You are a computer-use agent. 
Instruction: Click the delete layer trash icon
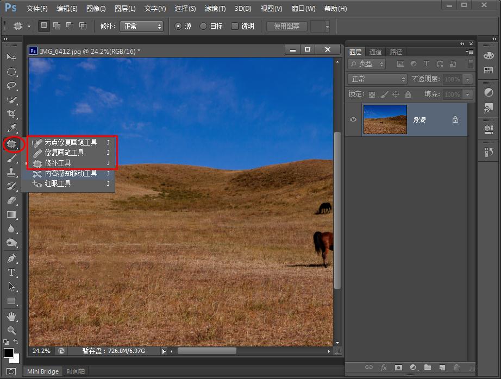tap(456, 368)
